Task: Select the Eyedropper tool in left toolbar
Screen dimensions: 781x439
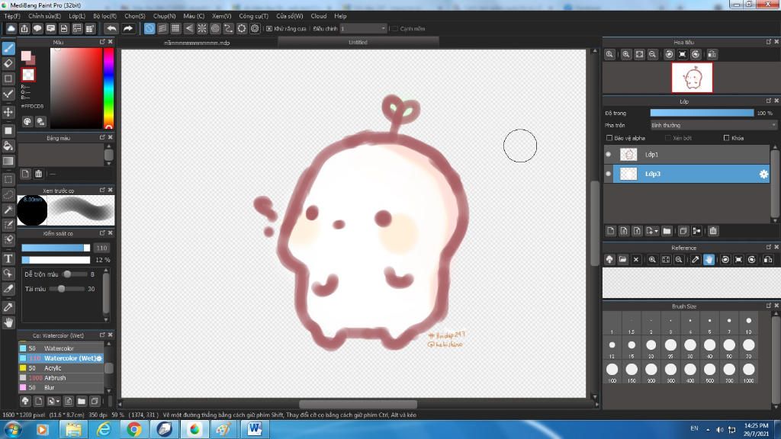Action: click(x=8, y=307)
